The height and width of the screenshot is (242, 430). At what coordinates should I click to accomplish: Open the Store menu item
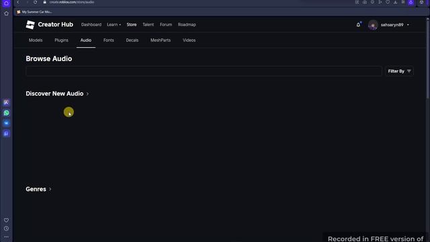pyautogui.click(x=132, y=25)
